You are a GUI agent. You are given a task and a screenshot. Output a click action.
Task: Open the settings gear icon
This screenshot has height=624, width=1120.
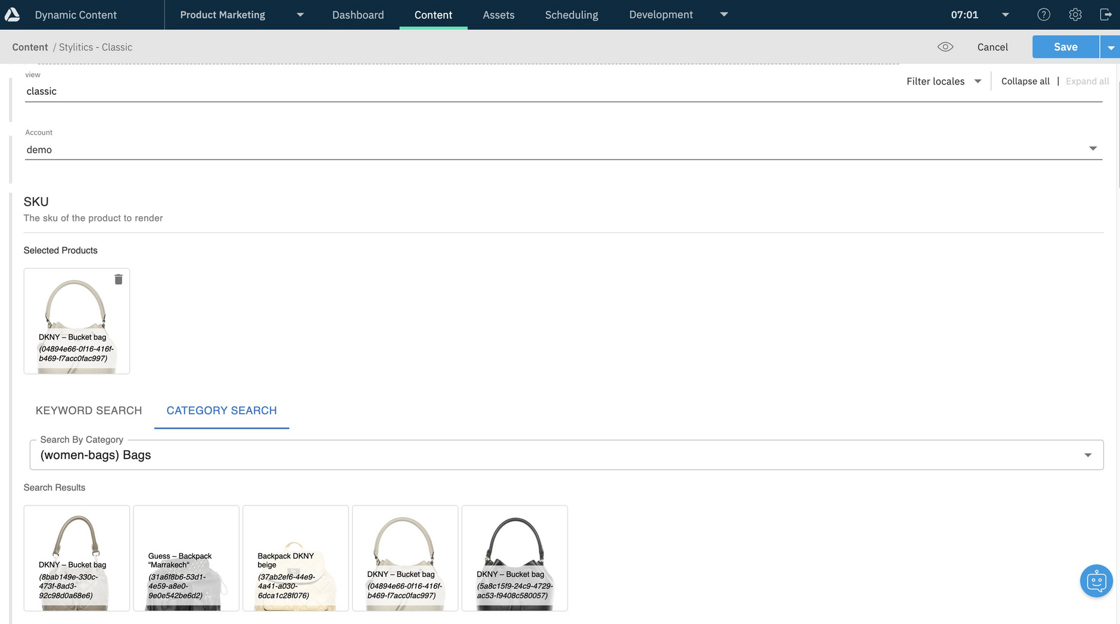[1075, 15]
